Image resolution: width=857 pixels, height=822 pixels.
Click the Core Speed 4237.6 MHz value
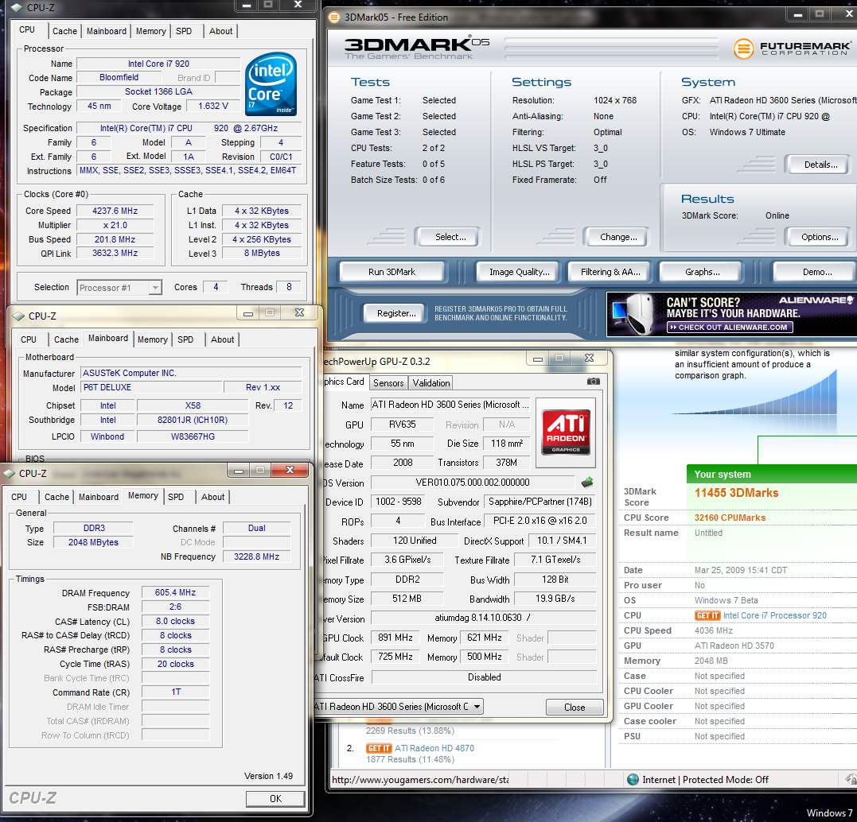point(115,211)
